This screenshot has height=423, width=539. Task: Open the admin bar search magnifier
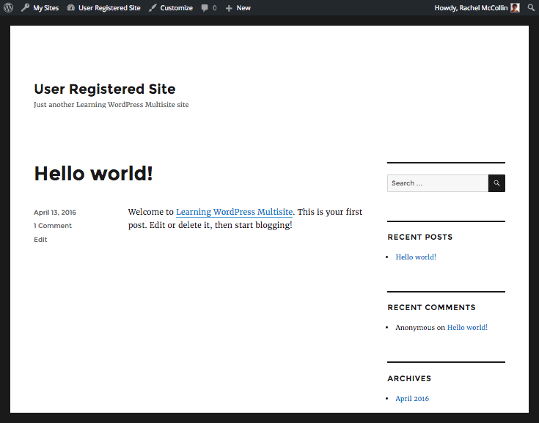(531, 7)
